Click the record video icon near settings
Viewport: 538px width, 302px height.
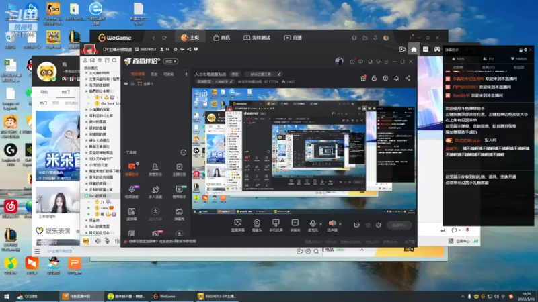point(357,225)
